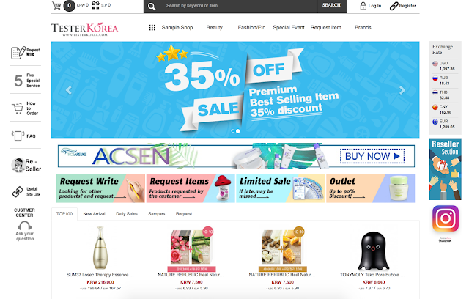Click the SEARCH button

point(331,7)
